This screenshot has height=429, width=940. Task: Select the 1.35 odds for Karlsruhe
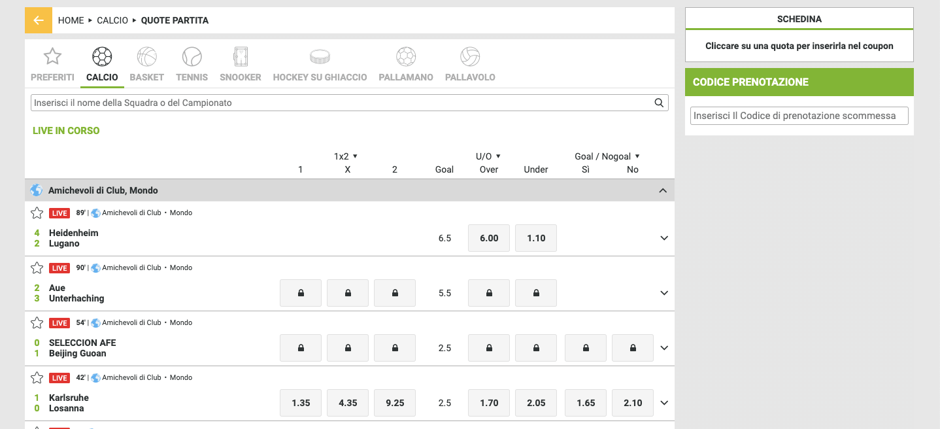click(x=300, y=402)
